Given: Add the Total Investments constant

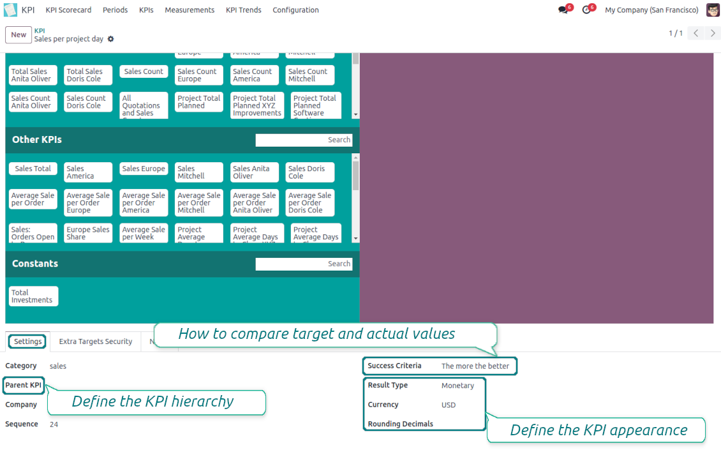Looking at the screenshot, I should pyautogui.click(x=33, y=297).
